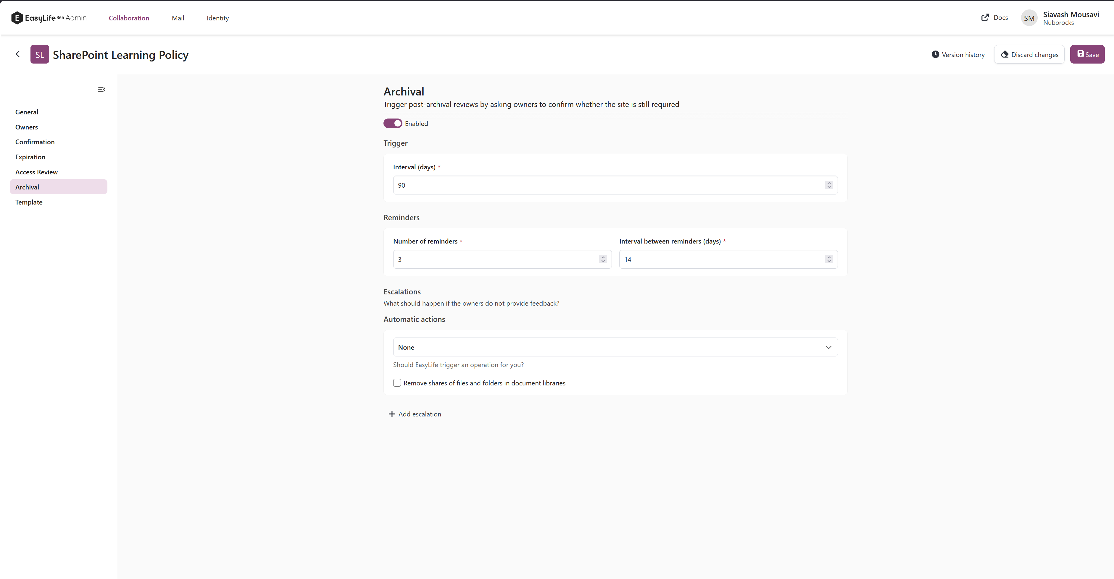Click the Version history clock icon

[x=935, y=54]
